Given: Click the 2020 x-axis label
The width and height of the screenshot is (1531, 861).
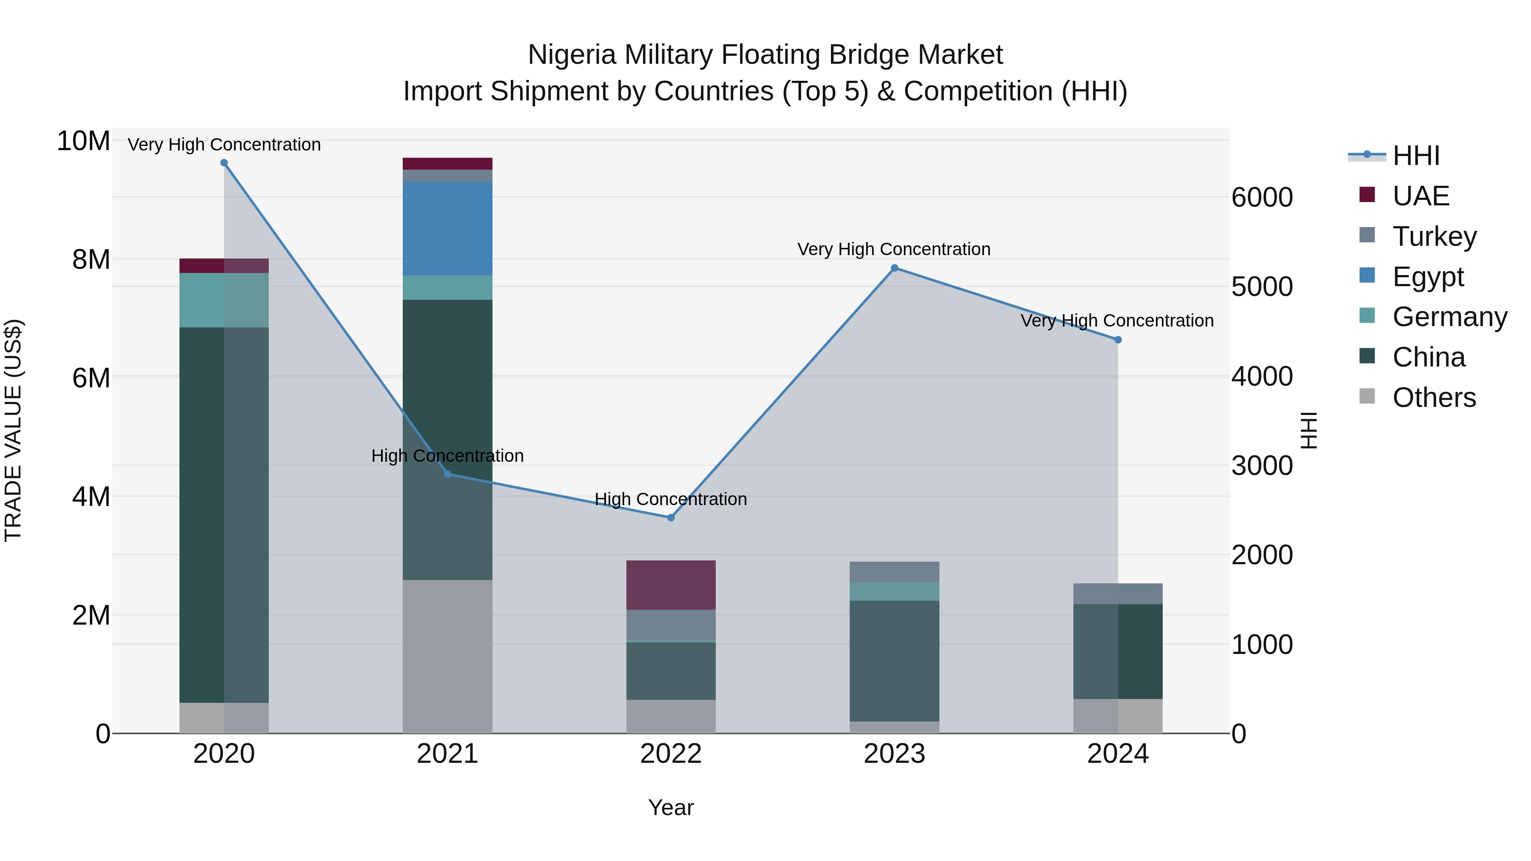Looking at the screenshot, I should pyautogui.click(x=224, y=754).
